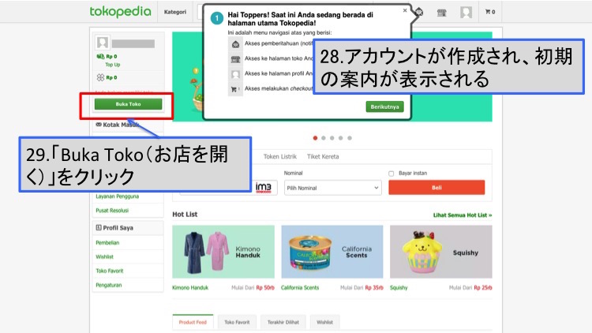Open the Pengaturan link

[109, 285]
